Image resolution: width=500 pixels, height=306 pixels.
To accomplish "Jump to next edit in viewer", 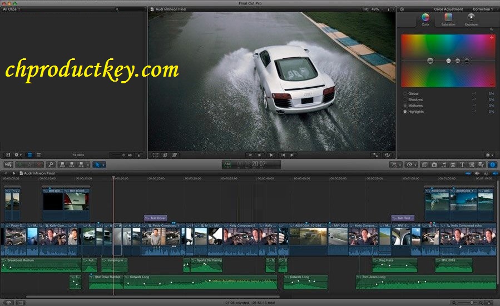I will [292, 155].
